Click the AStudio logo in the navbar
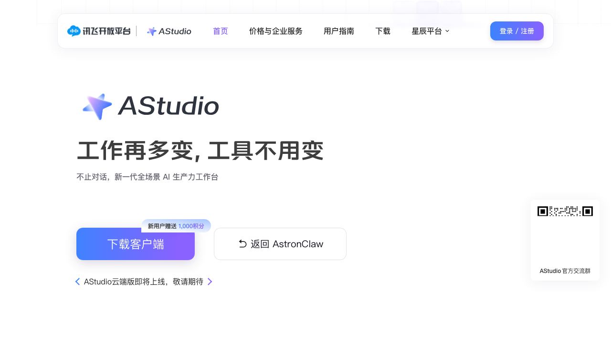 coord(169,31)
